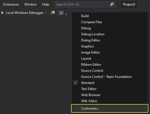150x114 pixels.
Task: Toggle the Source Control toolbar
Action: [x=110, y=71]
